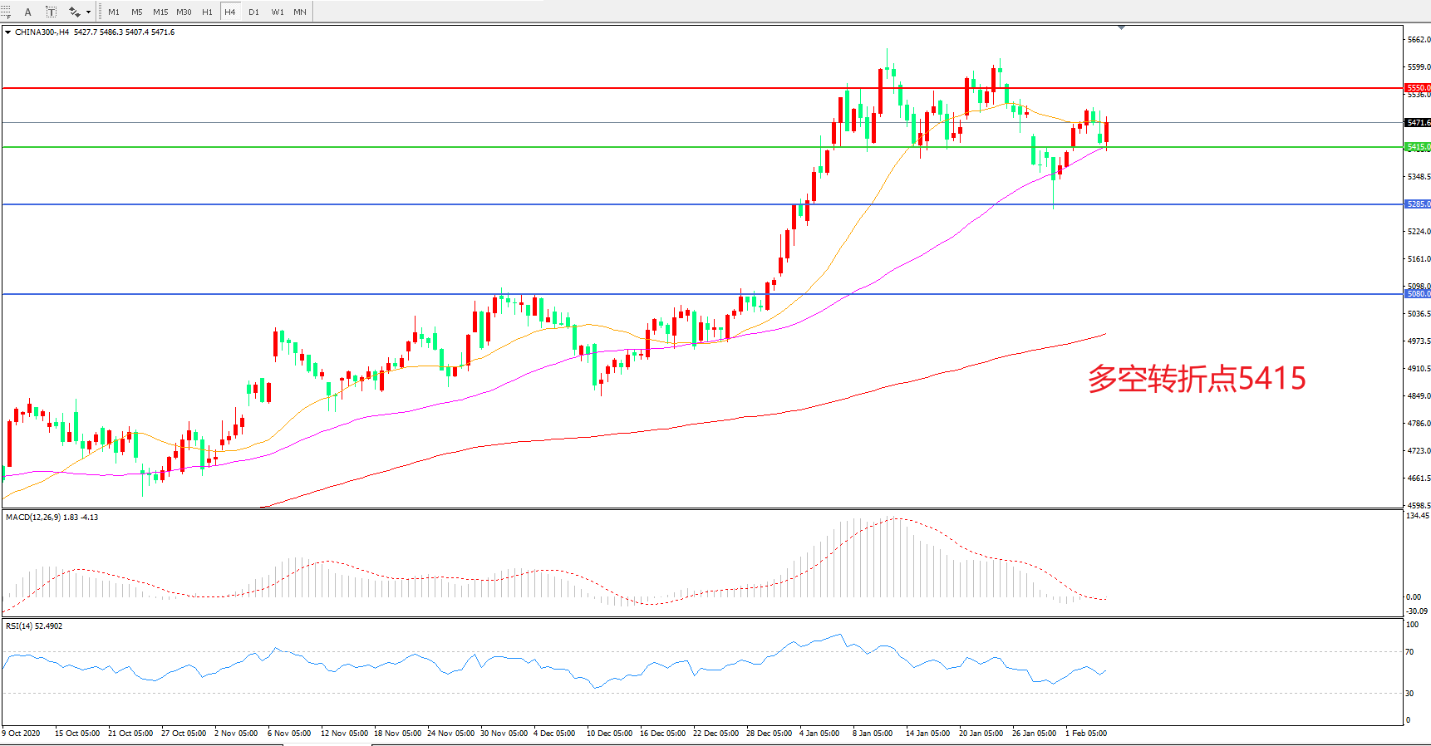Click the Fibonacci tool at toolbar left edge
The height and width of the screenshot is (746, 1431).
click(x=5, y=12)
